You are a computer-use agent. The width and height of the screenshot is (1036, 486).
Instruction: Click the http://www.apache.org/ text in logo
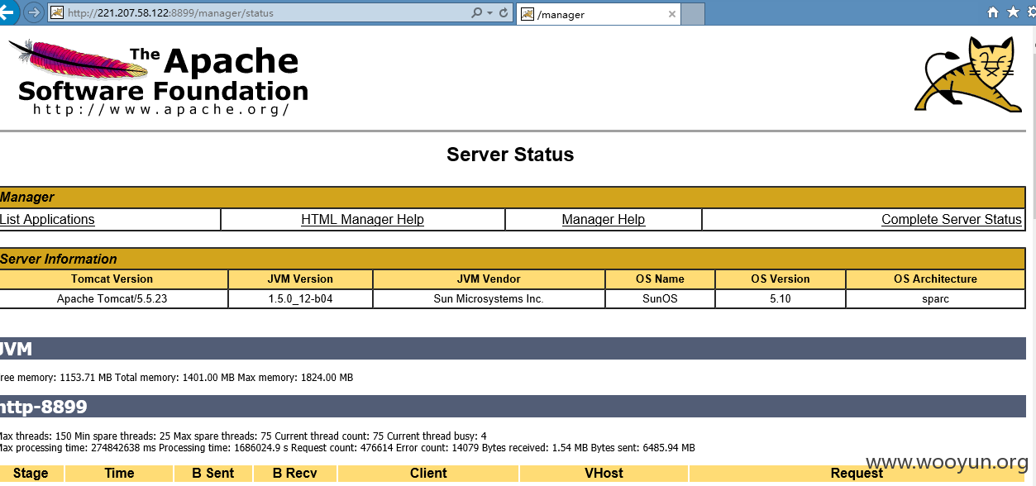(x=161, y=109)
